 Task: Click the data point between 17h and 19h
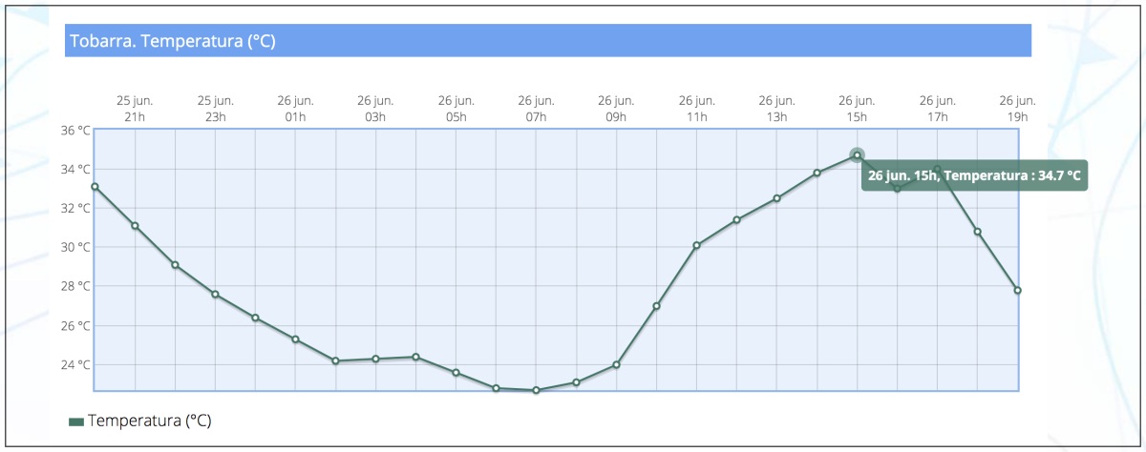coord(977,232)
